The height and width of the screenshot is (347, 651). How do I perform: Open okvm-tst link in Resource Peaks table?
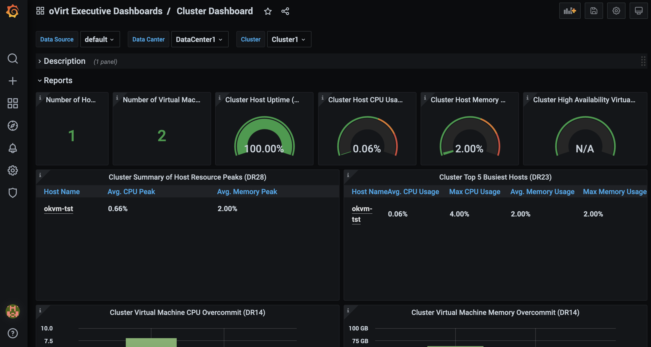click(x=58, y=209)
